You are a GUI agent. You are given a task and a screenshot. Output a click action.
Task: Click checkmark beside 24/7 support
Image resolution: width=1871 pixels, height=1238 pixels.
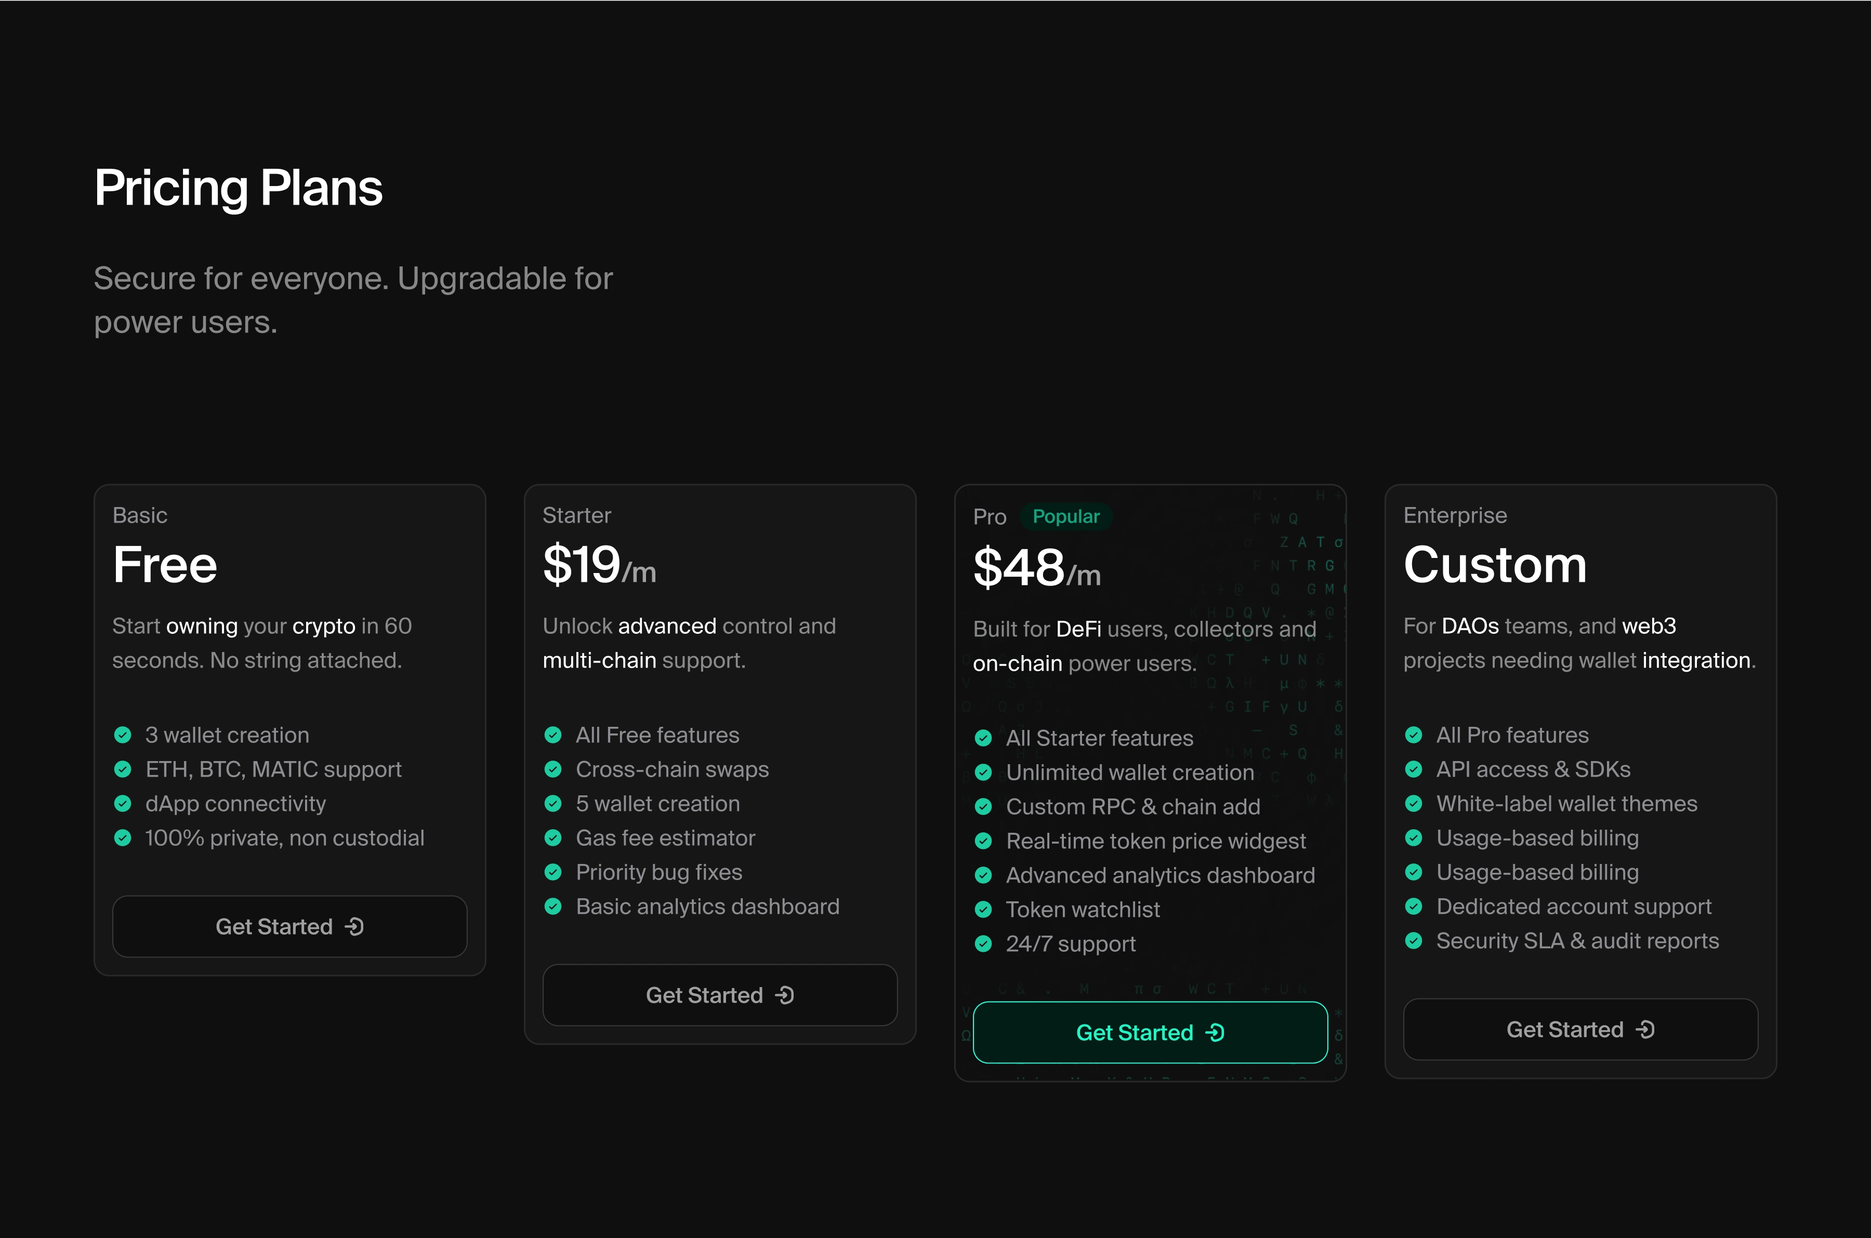tap(983, 943)
